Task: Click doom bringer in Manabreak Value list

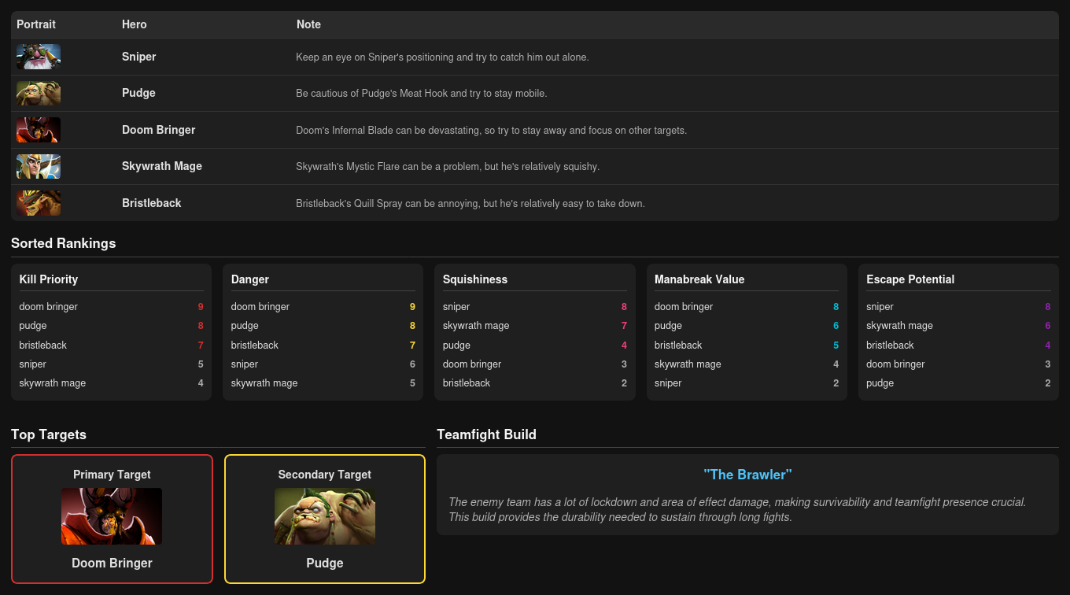Action: tap(684, 307)
